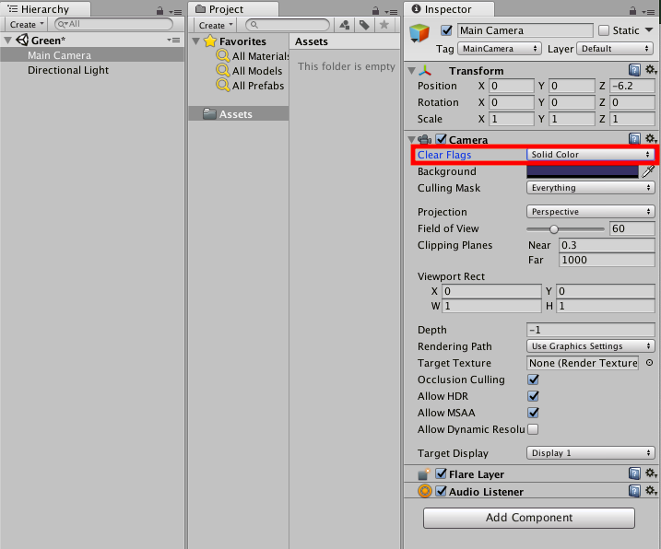Viewport: 661px width, 549px height.
Task: Click the Project panel lock icon
Action: click(x=375, y=10)
